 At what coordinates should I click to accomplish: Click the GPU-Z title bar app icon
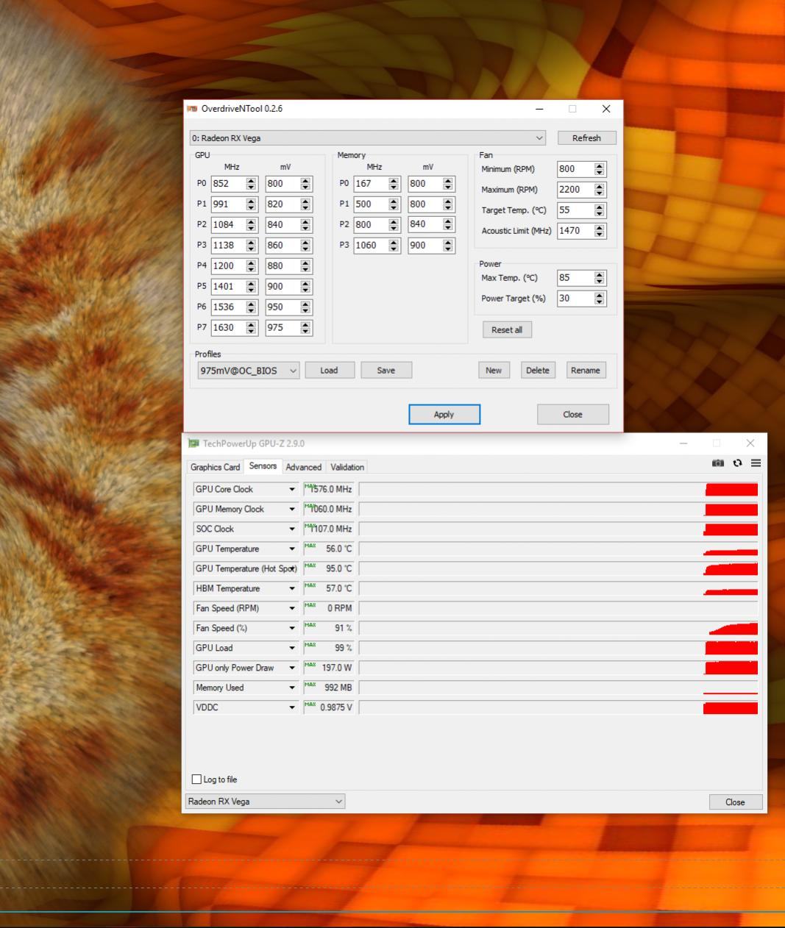[193, 443]
